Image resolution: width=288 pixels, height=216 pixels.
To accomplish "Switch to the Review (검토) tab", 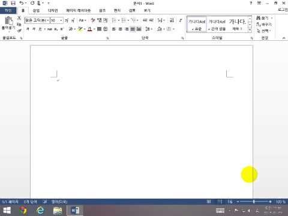I will tap(132, 10).
